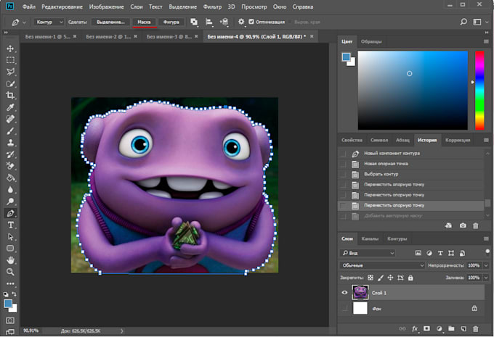Show the Фон layer visibility box
The width and height of the screenshot is (494, 337).
click(344, 309)
